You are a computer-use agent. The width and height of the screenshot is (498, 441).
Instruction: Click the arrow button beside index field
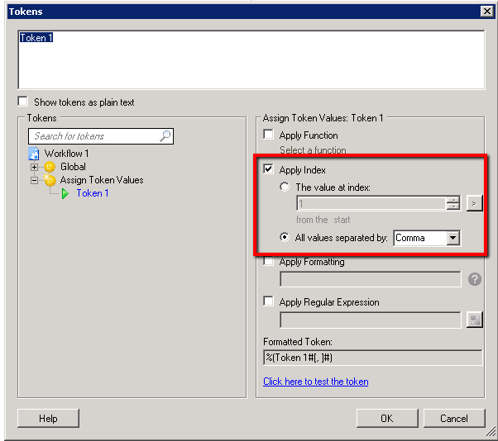(x=475, y=203)
